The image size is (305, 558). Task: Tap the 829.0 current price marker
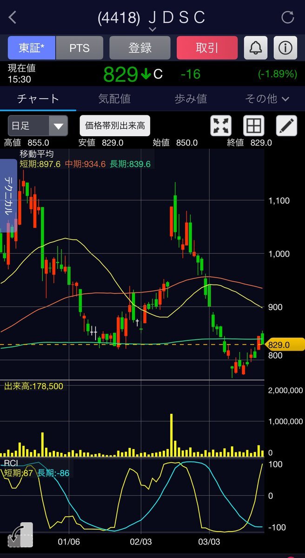point(284,345)
